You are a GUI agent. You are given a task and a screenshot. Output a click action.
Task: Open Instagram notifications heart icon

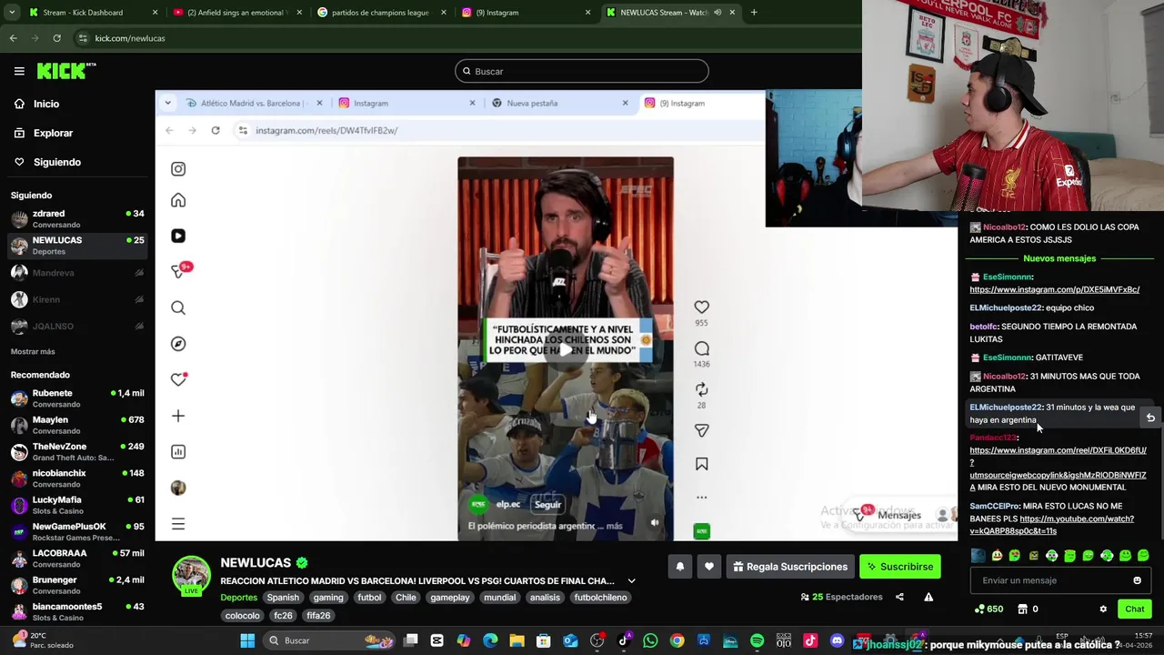coord(178,379)
